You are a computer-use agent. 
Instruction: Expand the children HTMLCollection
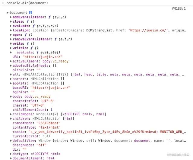(x=11, y=119)
